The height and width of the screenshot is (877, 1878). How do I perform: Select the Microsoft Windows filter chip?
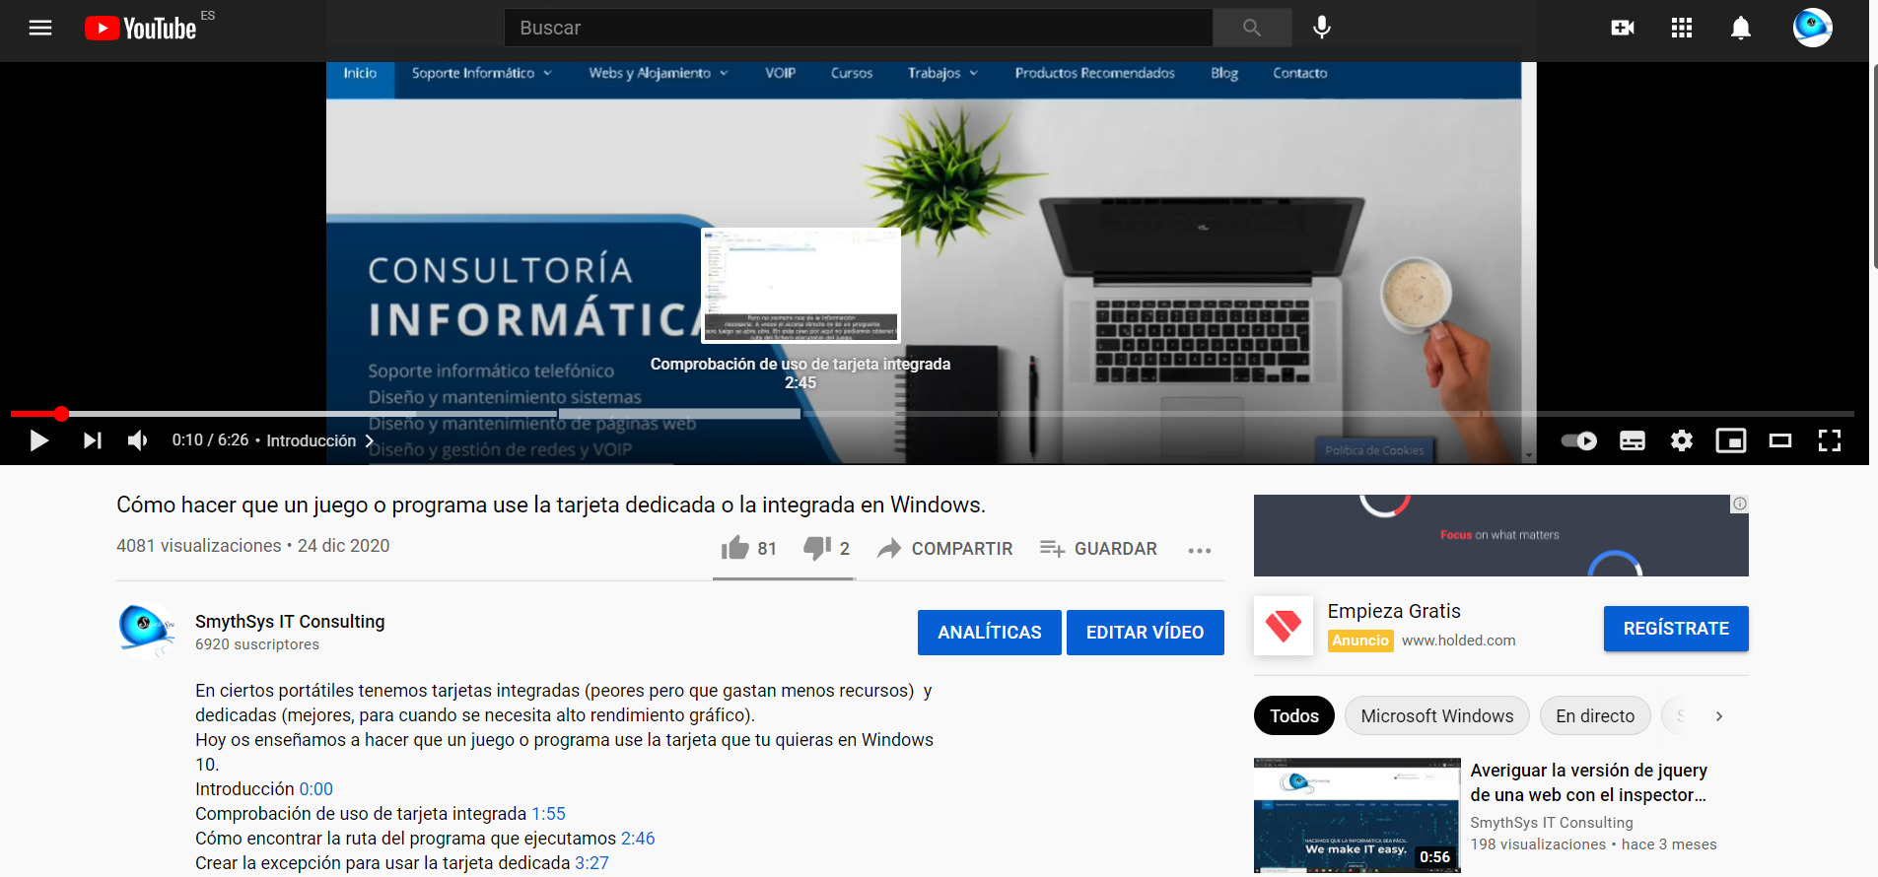[1436, 716]
